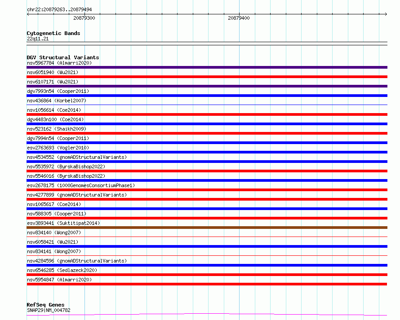400x320 pixels.
Task: Click esv3893441 (Suktitipat2014) label
Action: (63, 223)
